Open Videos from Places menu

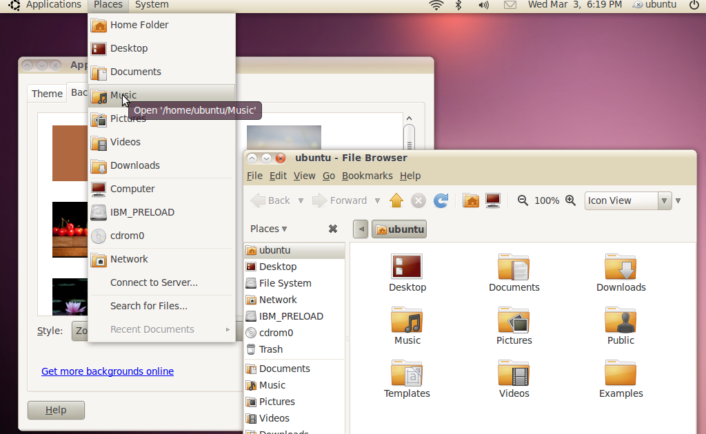pyautogui.click(x=161, y=142)
